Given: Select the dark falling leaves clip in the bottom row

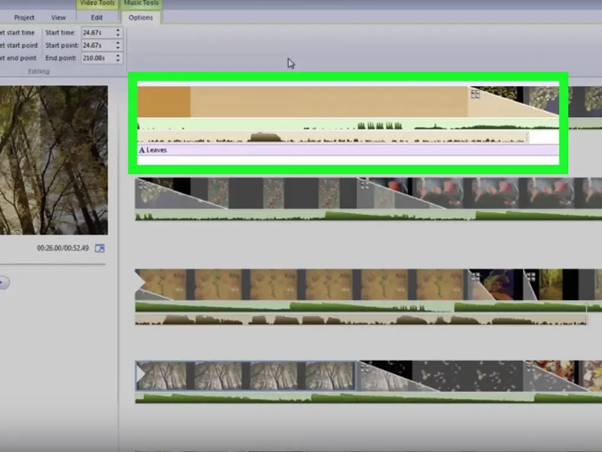Looking at the screenshot, I should coord(441,376).
